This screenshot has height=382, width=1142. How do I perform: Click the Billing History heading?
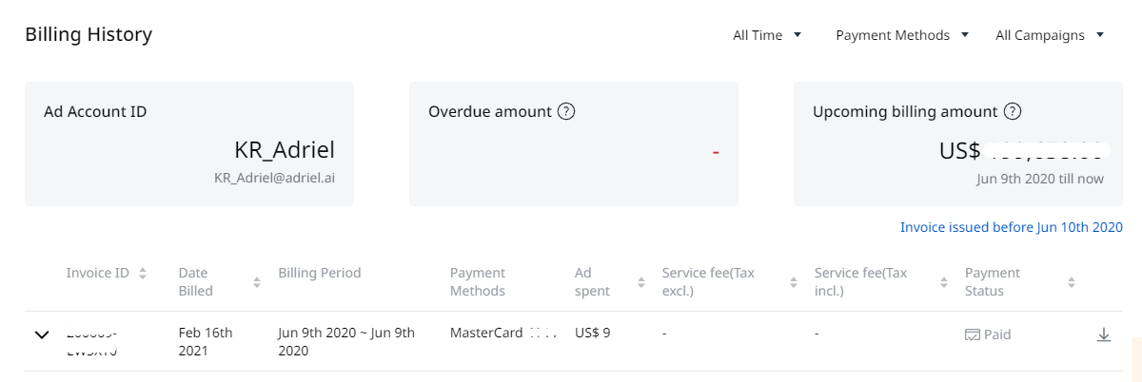click(89, 35)
